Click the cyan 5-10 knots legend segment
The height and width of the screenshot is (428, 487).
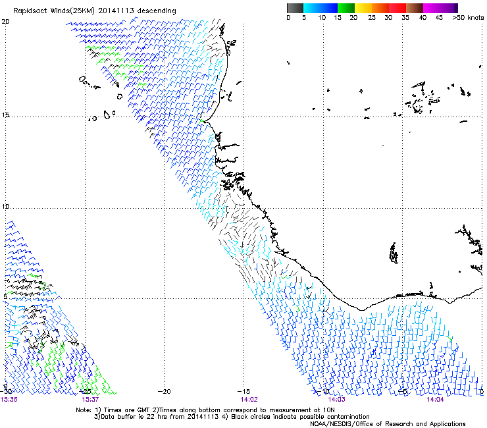coord(312,8)
